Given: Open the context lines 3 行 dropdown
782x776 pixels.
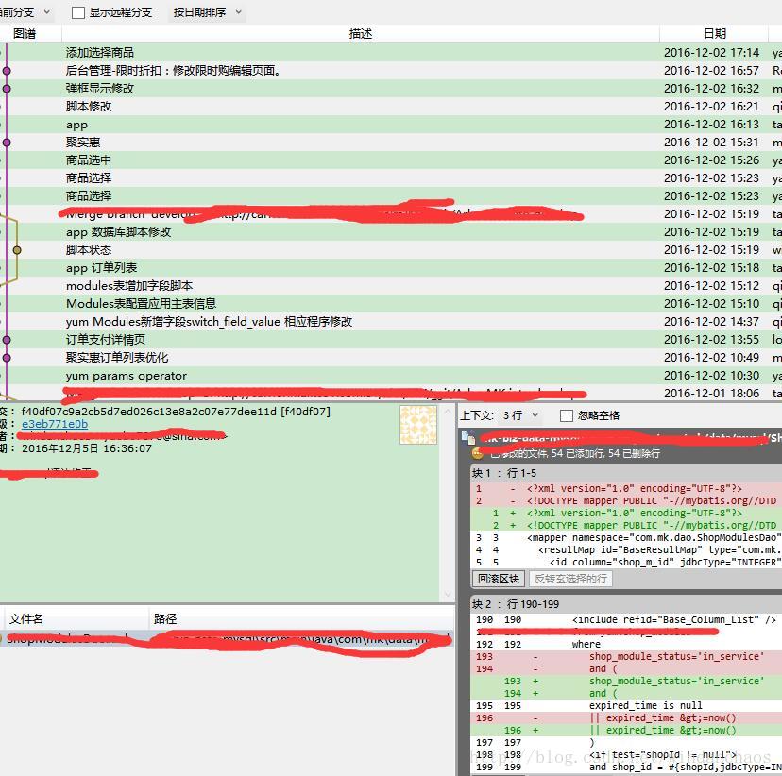Looking at the screenshot, I should coord(519,415).
